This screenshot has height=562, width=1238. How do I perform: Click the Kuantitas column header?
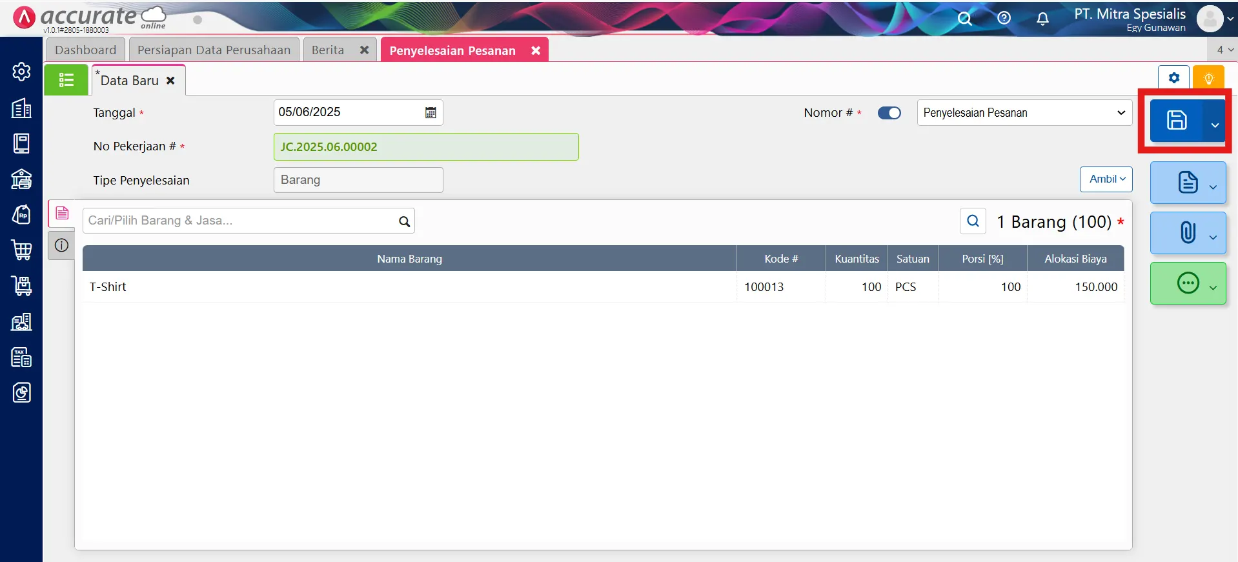857,259
